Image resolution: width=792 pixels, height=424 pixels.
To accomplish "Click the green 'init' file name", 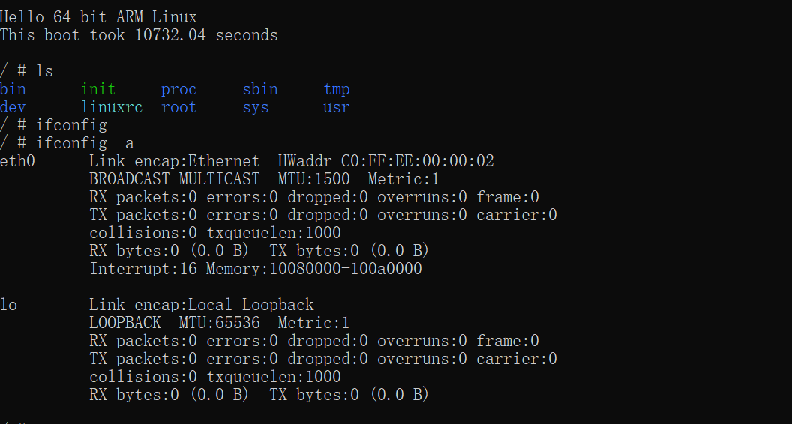I will (98, 89).
